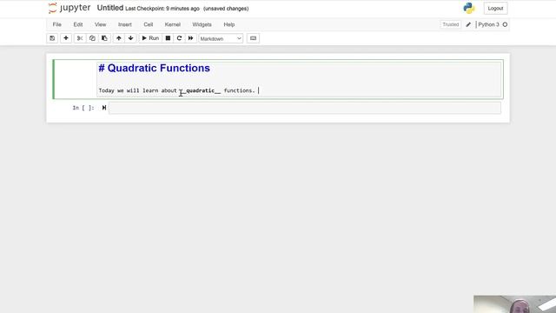
Task: Click the 'In [ ]:' prompt label
Action: point(83,108)
